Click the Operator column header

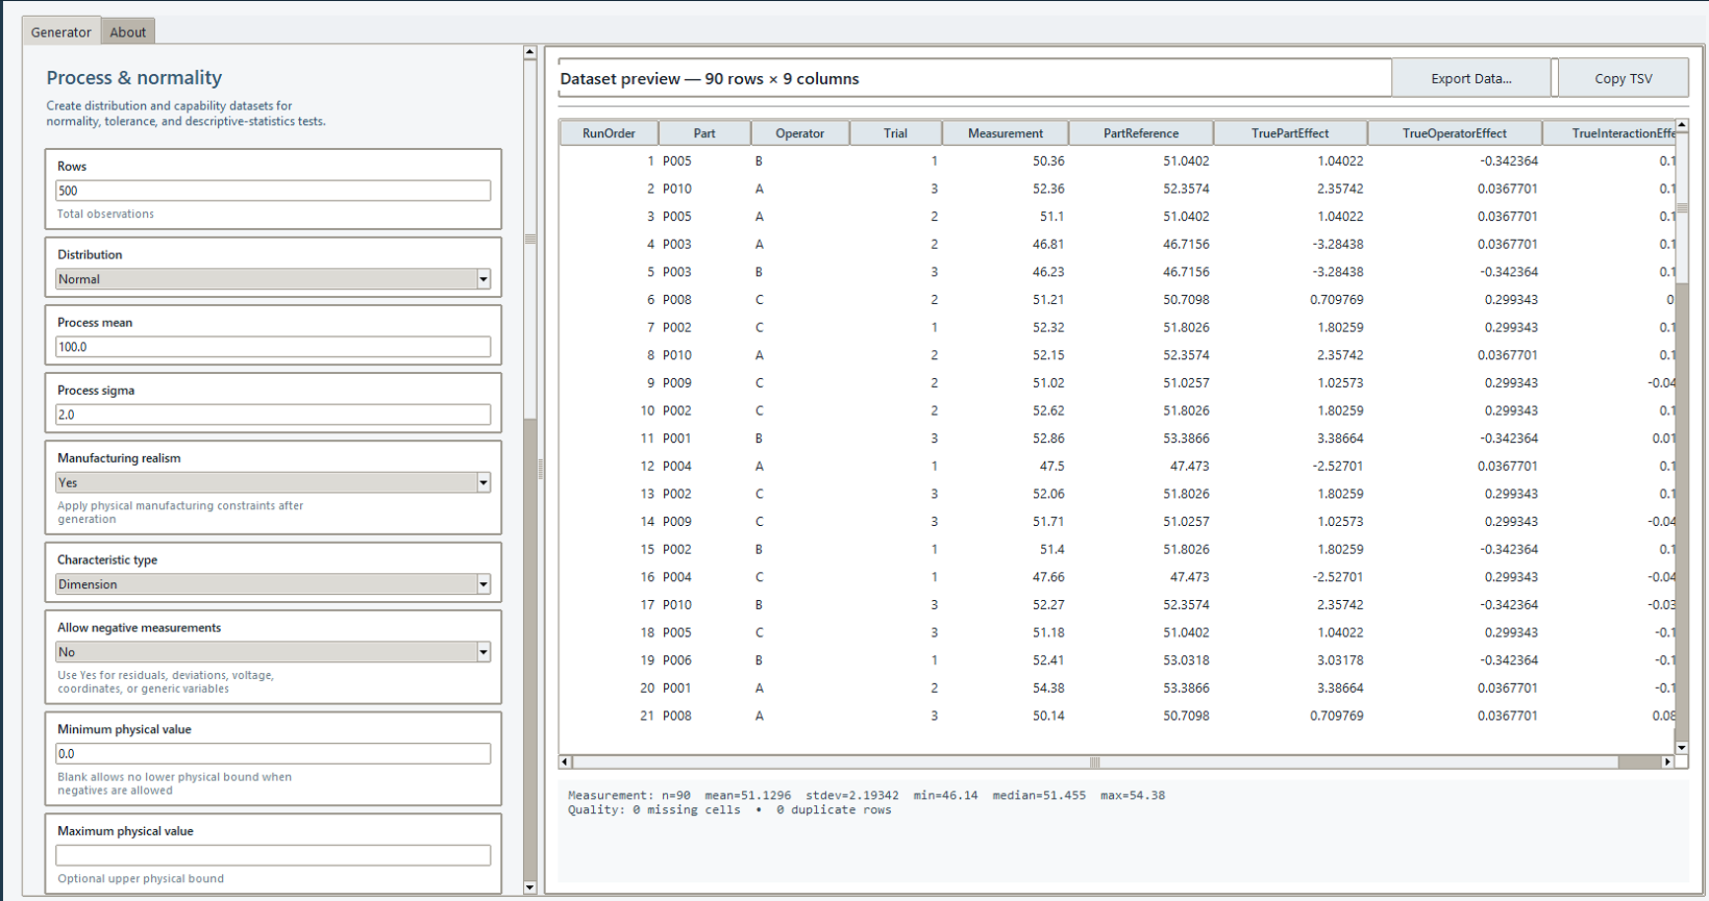click(x=800, y=133)
